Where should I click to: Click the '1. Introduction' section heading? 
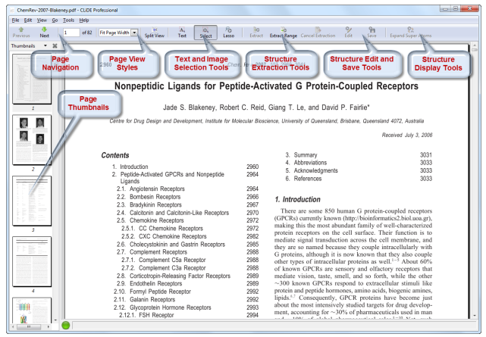[297, 200]
